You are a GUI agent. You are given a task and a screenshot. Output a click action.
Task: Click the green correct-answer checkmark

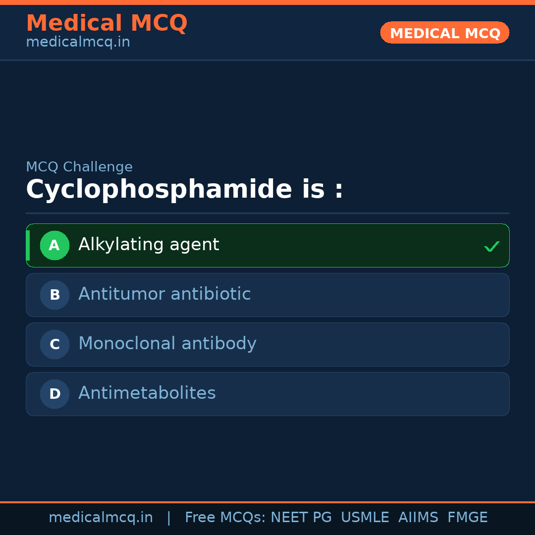point(491,246)
